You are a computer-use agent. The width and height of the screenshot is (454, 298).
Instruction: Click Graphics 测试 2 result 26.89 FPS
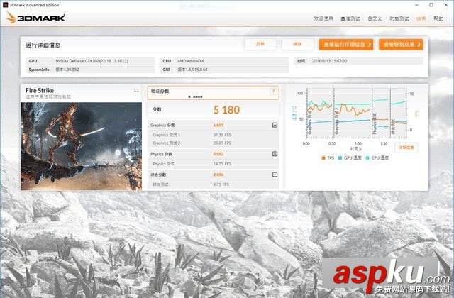222,143
